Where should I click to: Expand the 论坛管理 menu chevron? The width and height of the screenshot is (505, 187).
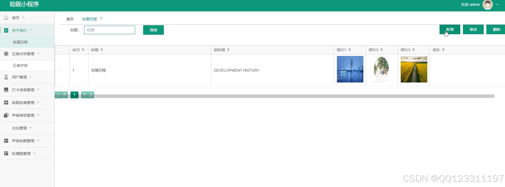(x=31, y=128)
